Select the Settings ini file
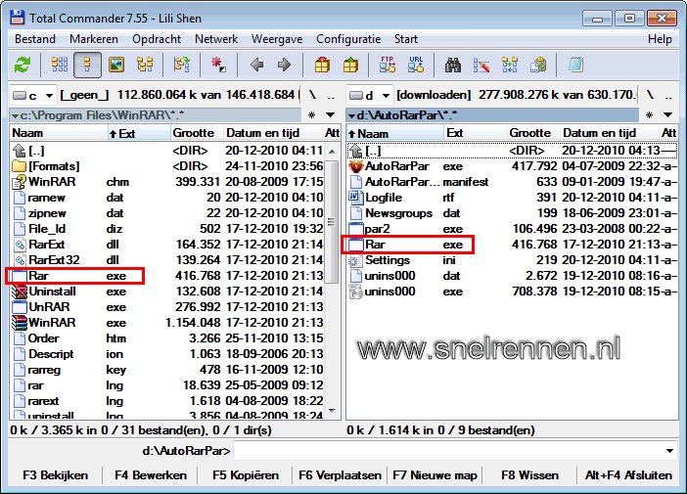Viewport: 687px width, 494px height. coord(513,260)
